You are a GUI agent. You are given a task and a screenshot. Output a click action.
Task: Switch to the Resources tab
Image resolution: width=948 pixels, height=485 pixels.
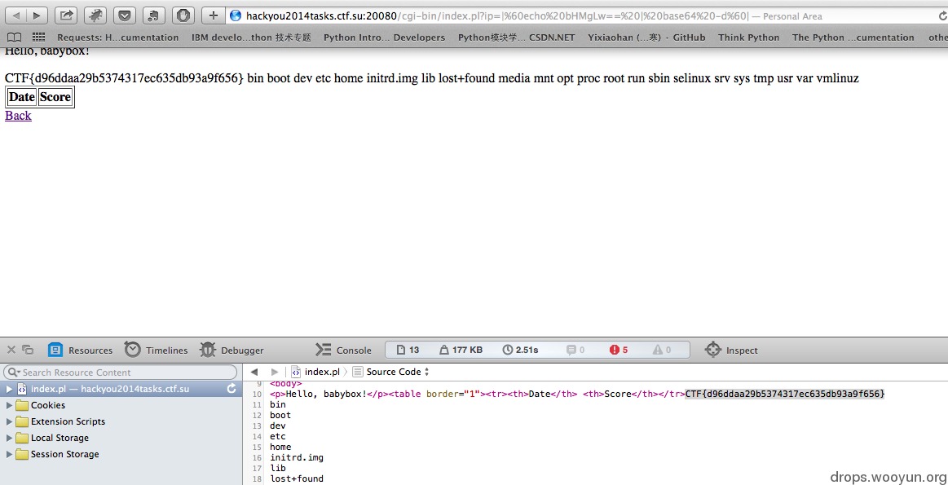pyautogui.click(x=81, y=350)
